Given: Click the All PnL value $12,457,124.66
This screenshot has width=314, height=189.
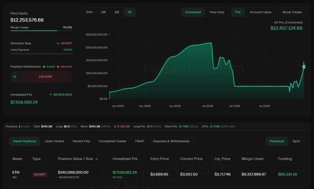Looking at the screenshot, I should [286, 28].
